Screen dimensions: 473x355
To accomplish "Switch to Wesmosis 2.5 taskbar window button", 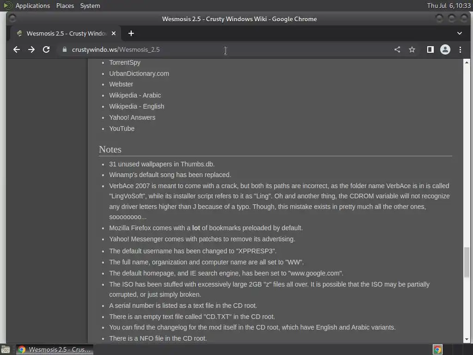I will coord(55,349).
